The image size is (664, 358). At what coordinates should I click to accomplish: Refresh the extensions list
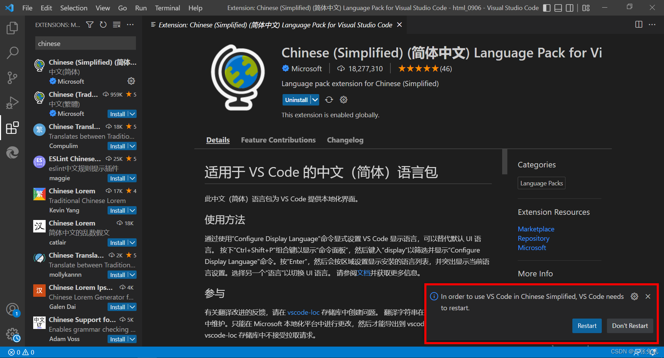pos(103,25)
